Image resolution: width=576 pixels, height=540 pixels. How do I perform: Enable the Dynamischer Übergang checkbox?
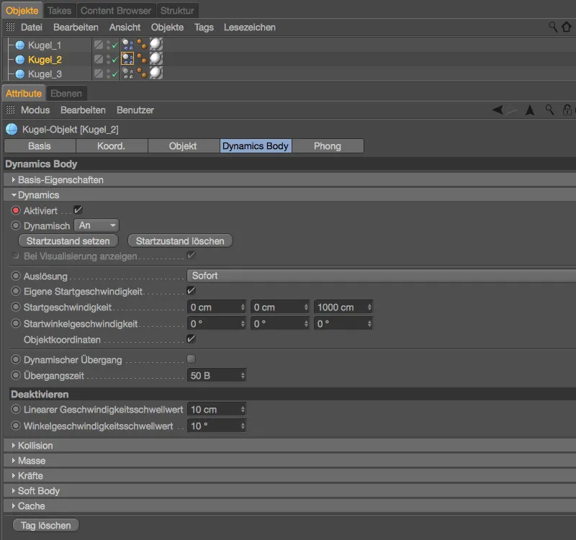click(191, 359)
